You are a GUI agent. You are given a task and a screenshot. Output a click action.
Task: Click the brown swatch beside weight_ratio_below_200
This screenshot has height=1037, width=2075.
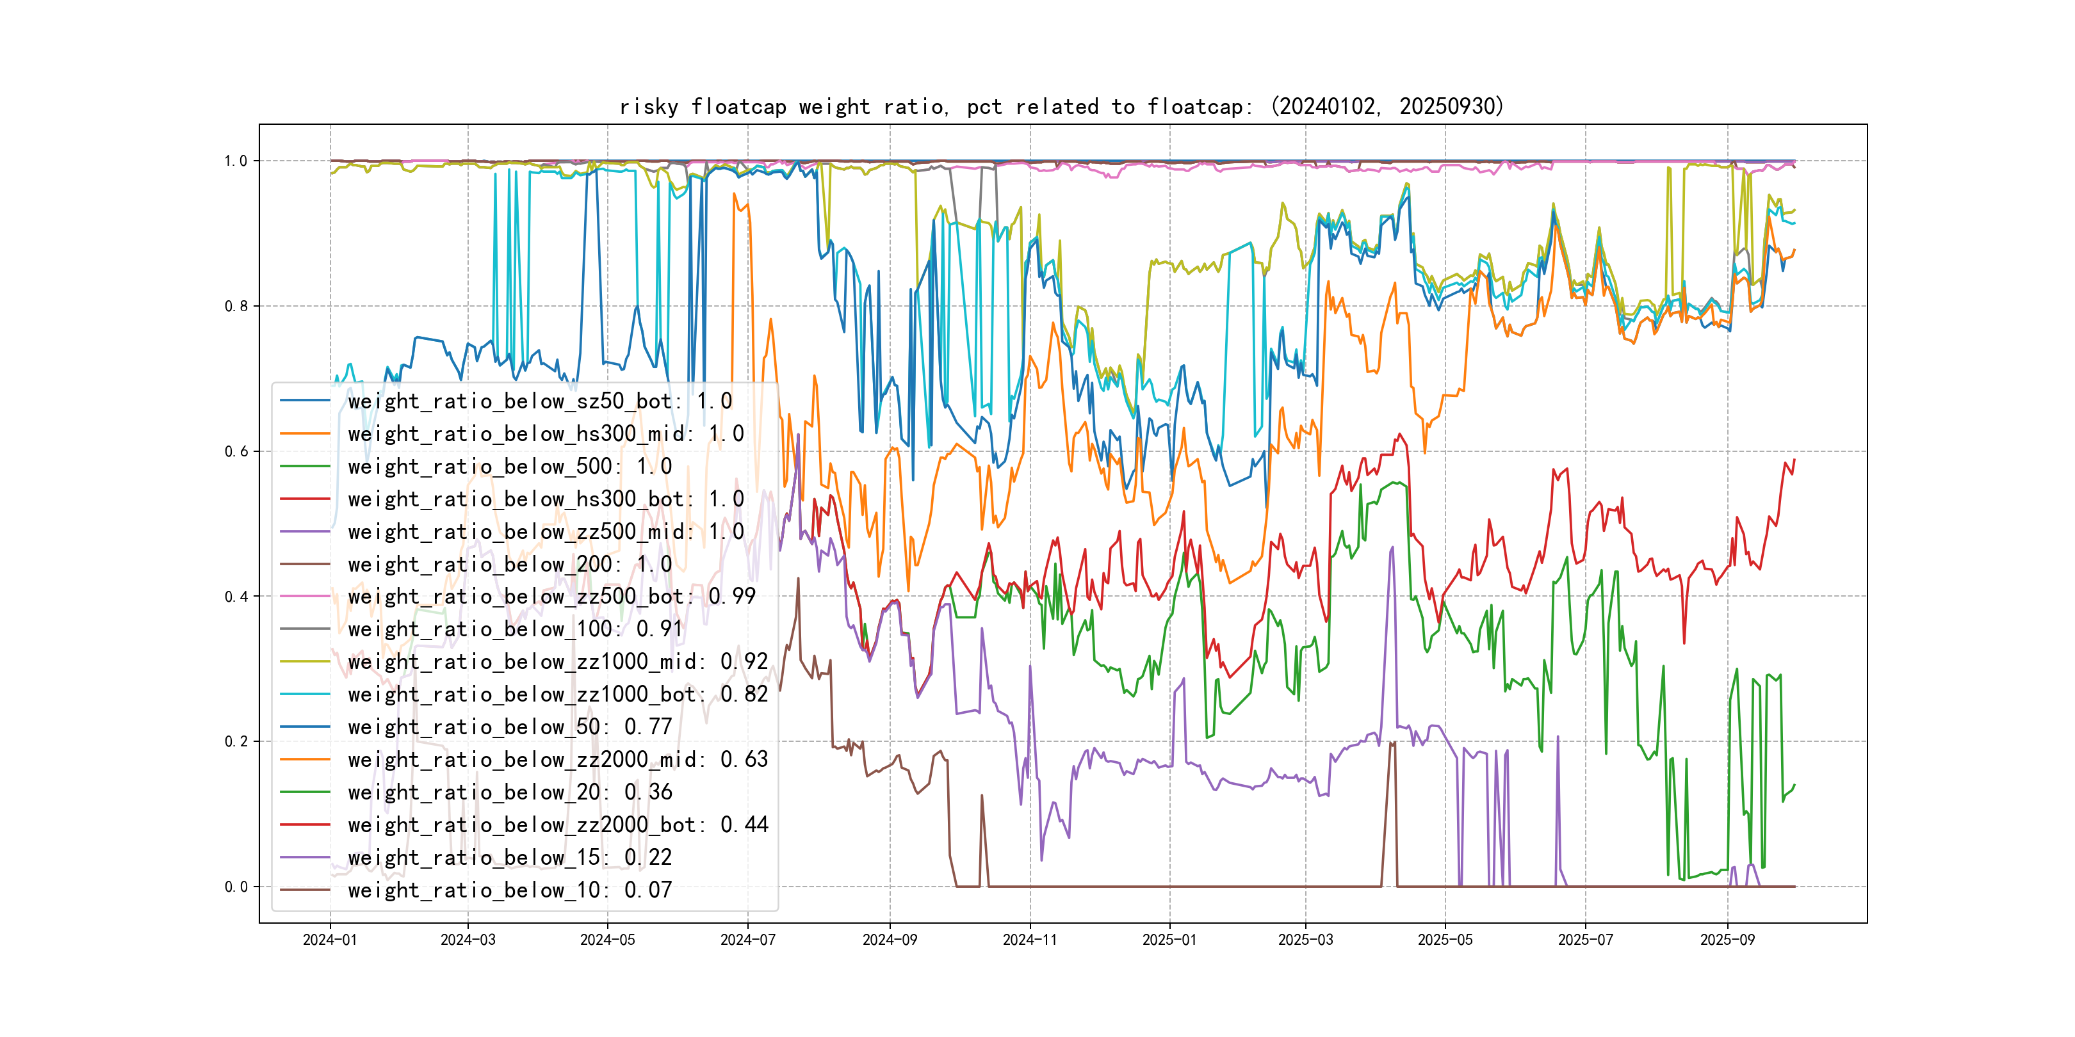point(305,565)
